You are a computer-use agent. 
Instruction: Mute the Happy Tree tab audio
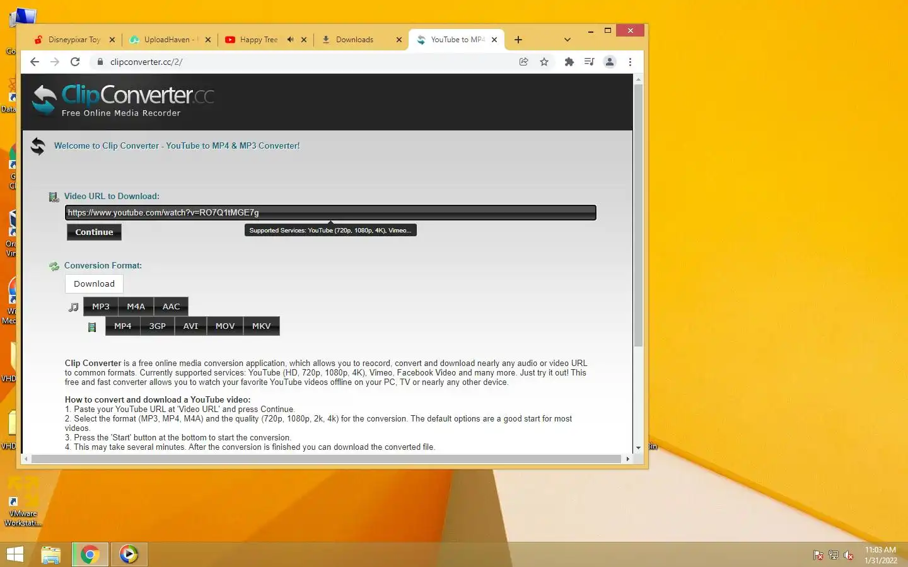290,39
